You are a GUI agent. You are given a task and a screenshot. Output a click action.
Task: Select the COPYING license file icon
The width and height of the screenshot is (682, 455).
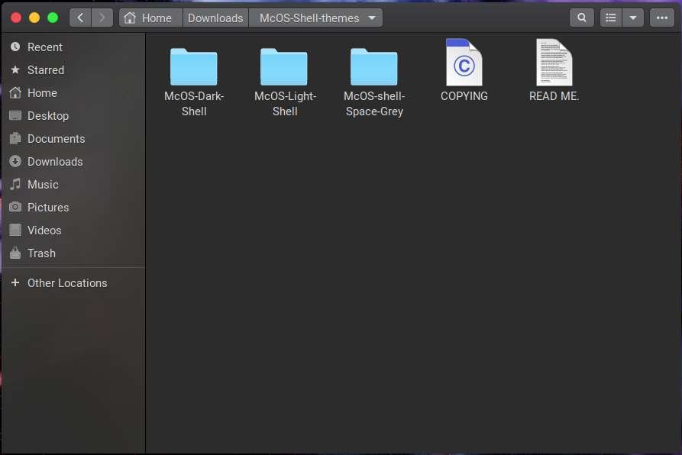point(464,62)
